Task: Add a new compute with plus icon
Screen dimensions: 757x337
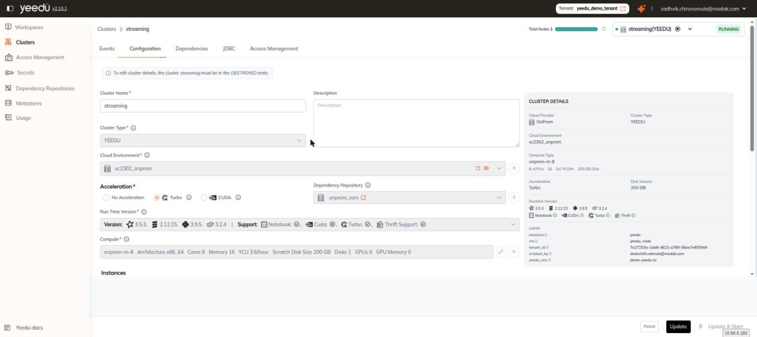Action: click(x=514, y=252)
